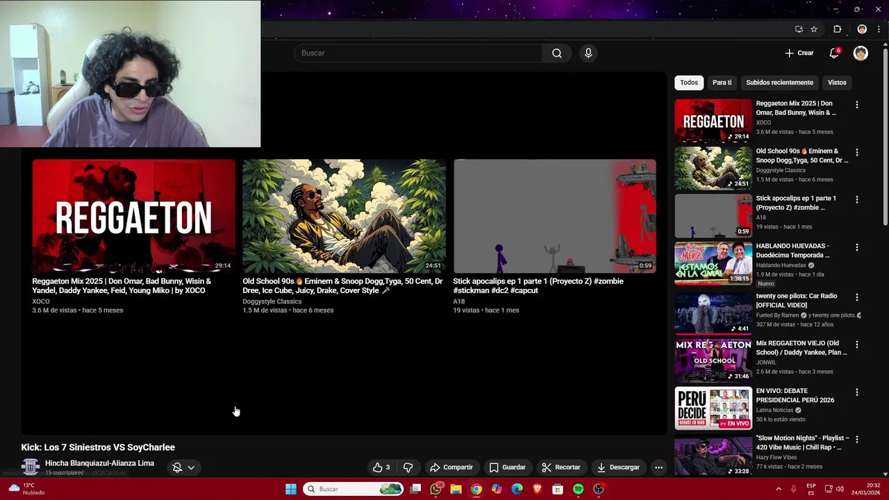
Task: Click the Crear button
Action: [799, 53]
